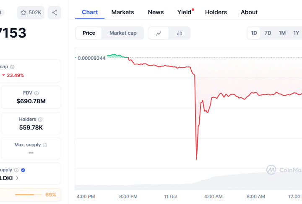The height and width of the screenshot is (204, 302).
Task: Click the share icon button
Action: (55, 13)
